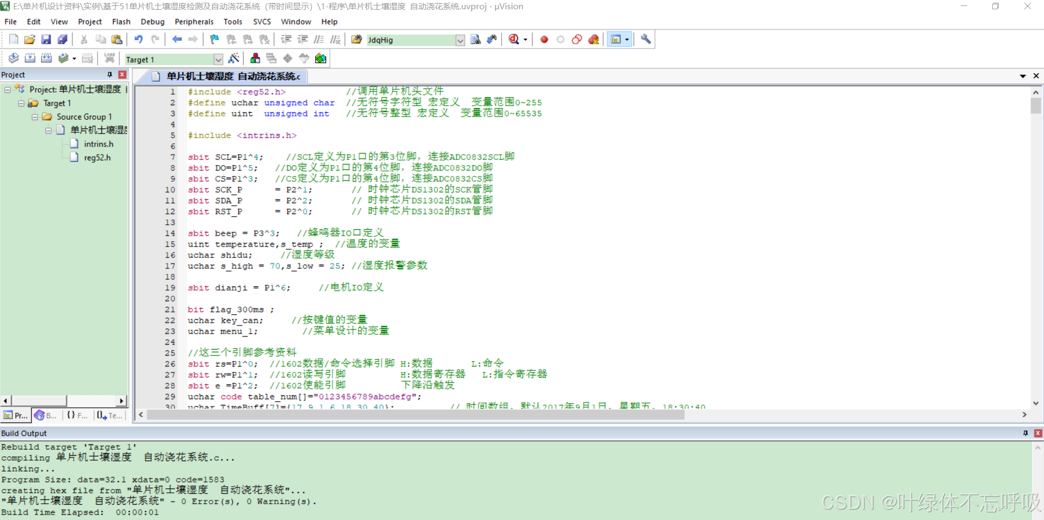Click the Save file icon
1044x520 pixels.
[46, 40]
